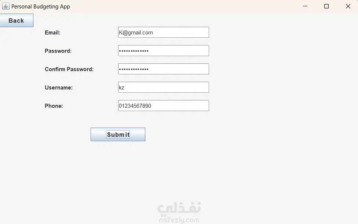Minimize the Personal Budgeting App window
Screen dimensions: 358x224
305,6
